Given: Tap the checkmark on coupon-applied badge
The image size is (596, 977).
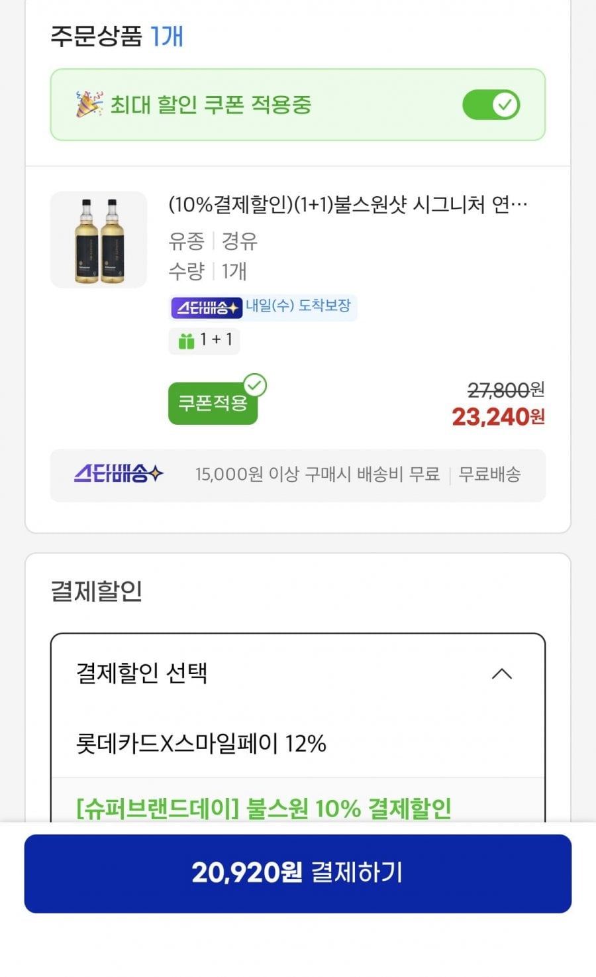Looking at the screenshot, I should [255, 385].
